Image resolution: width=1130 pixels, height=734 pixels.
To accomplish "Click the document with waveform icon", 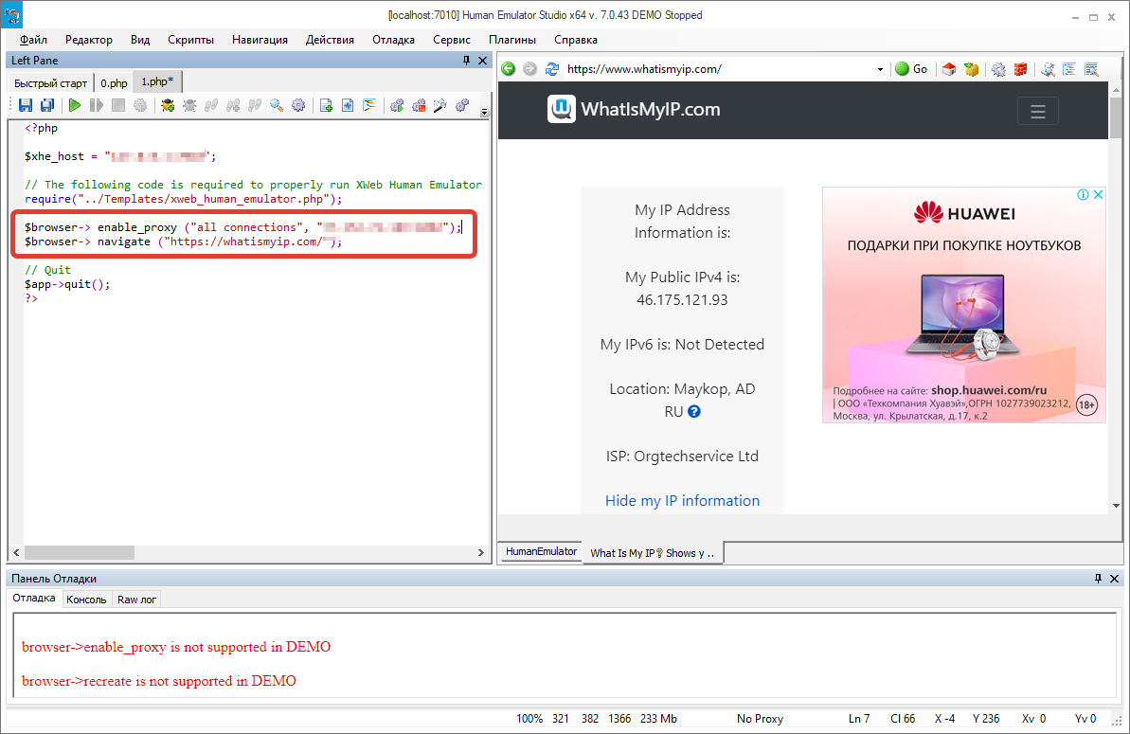I will tap(348, 105).
